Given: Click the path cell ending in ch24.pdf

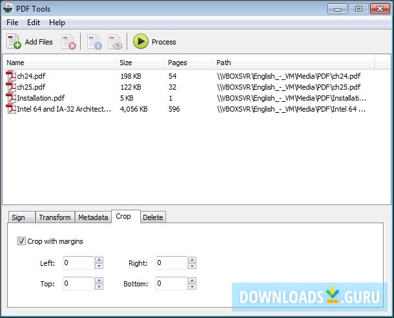Looking at the screenshot, I should coord(289,76).
